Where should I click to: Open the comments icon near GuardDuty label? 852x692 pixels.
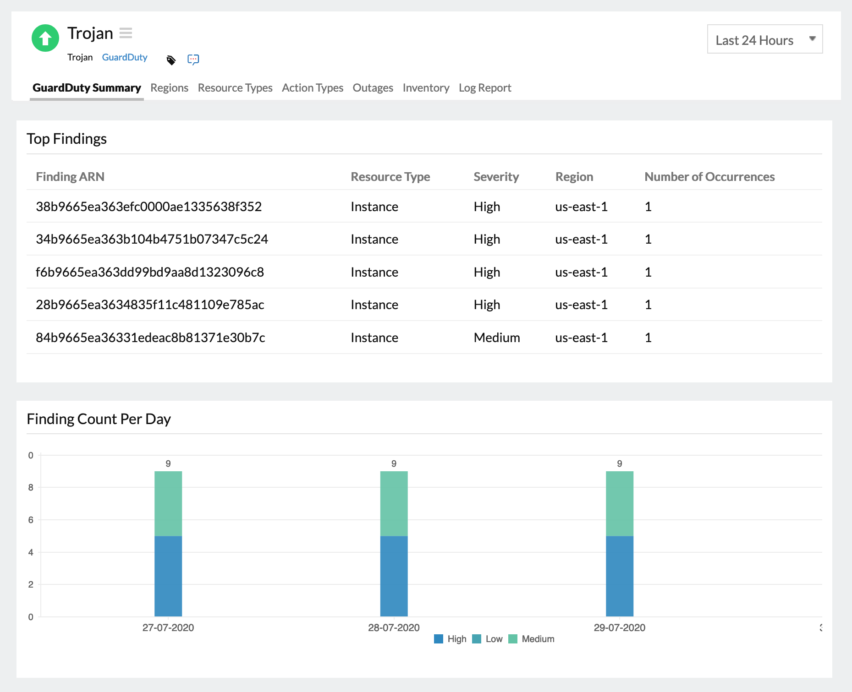click(193, 59)
